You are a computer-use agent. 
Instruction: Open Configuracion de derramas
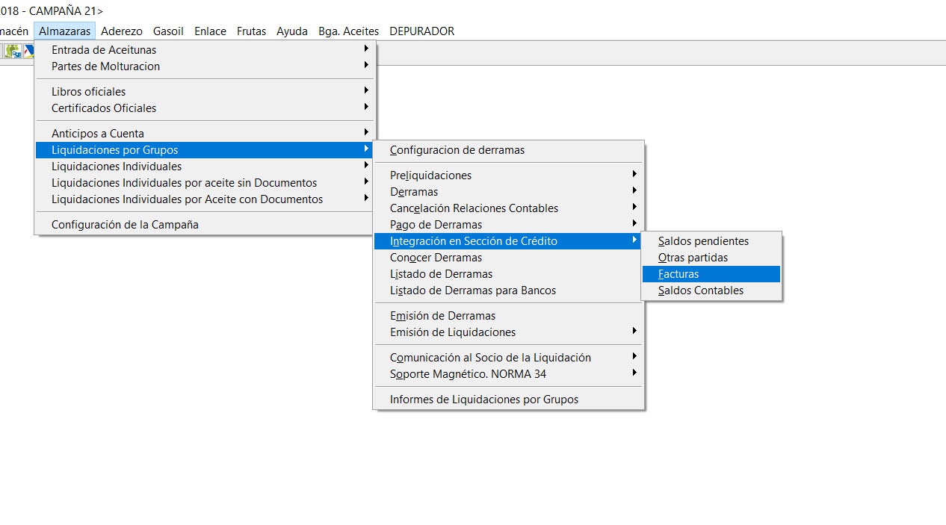tap(457, 150)
